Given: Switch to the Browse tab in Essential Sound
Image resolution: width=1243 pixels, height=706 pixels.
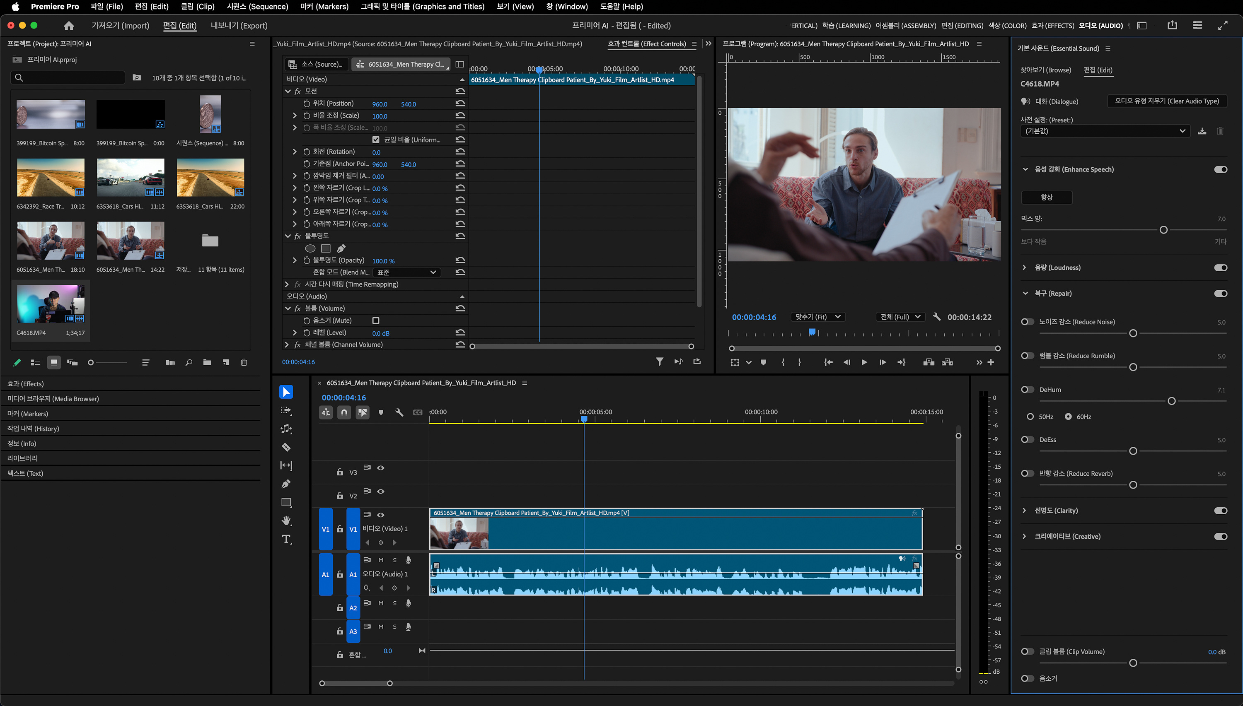Looking at the screenshot, I should tap(1045, 70).
